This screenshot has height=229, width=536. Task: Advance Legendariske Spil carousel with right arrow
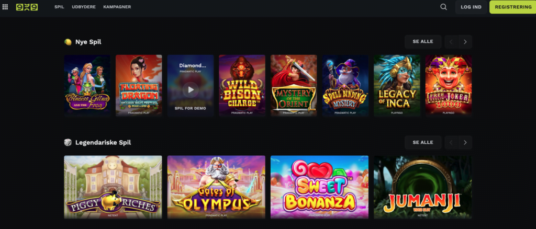465,142
